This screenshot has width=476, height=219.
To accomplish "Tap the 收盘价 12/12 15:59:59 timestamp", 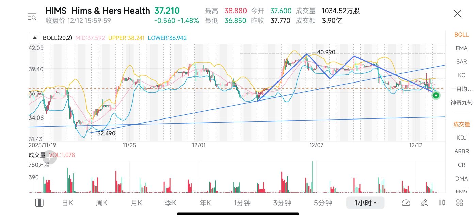I will pos(78,21).
